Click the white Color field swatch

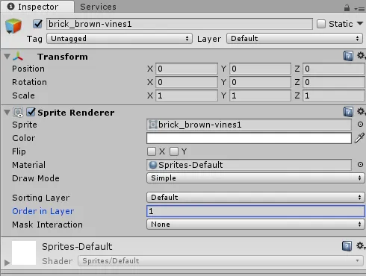click(249, 138)
